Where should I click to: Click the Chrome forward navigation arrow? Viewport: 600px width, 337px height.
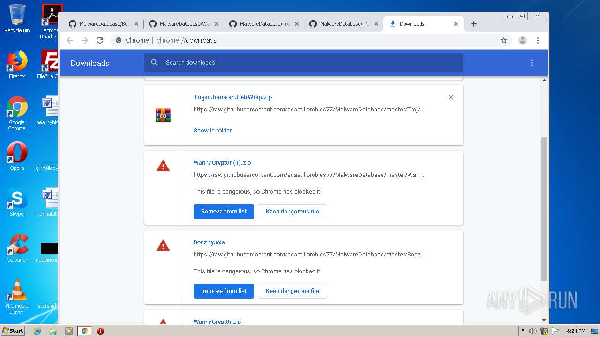pyautogui.click(x=85, y=40)
